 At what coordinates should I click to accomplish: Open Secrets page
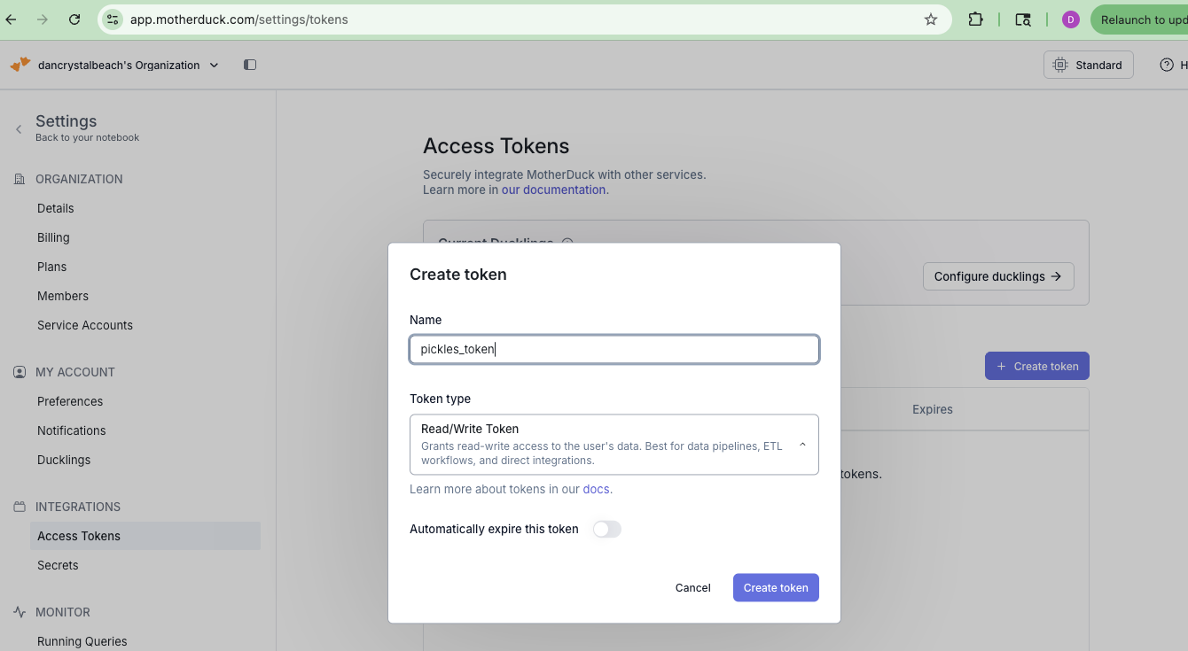(58, 565)
